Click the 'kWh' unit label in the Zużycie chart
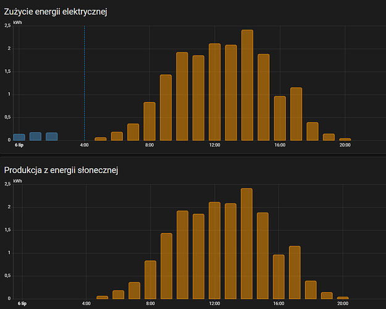Viewport: 386px width, 309px height. [x=17, y=22]
